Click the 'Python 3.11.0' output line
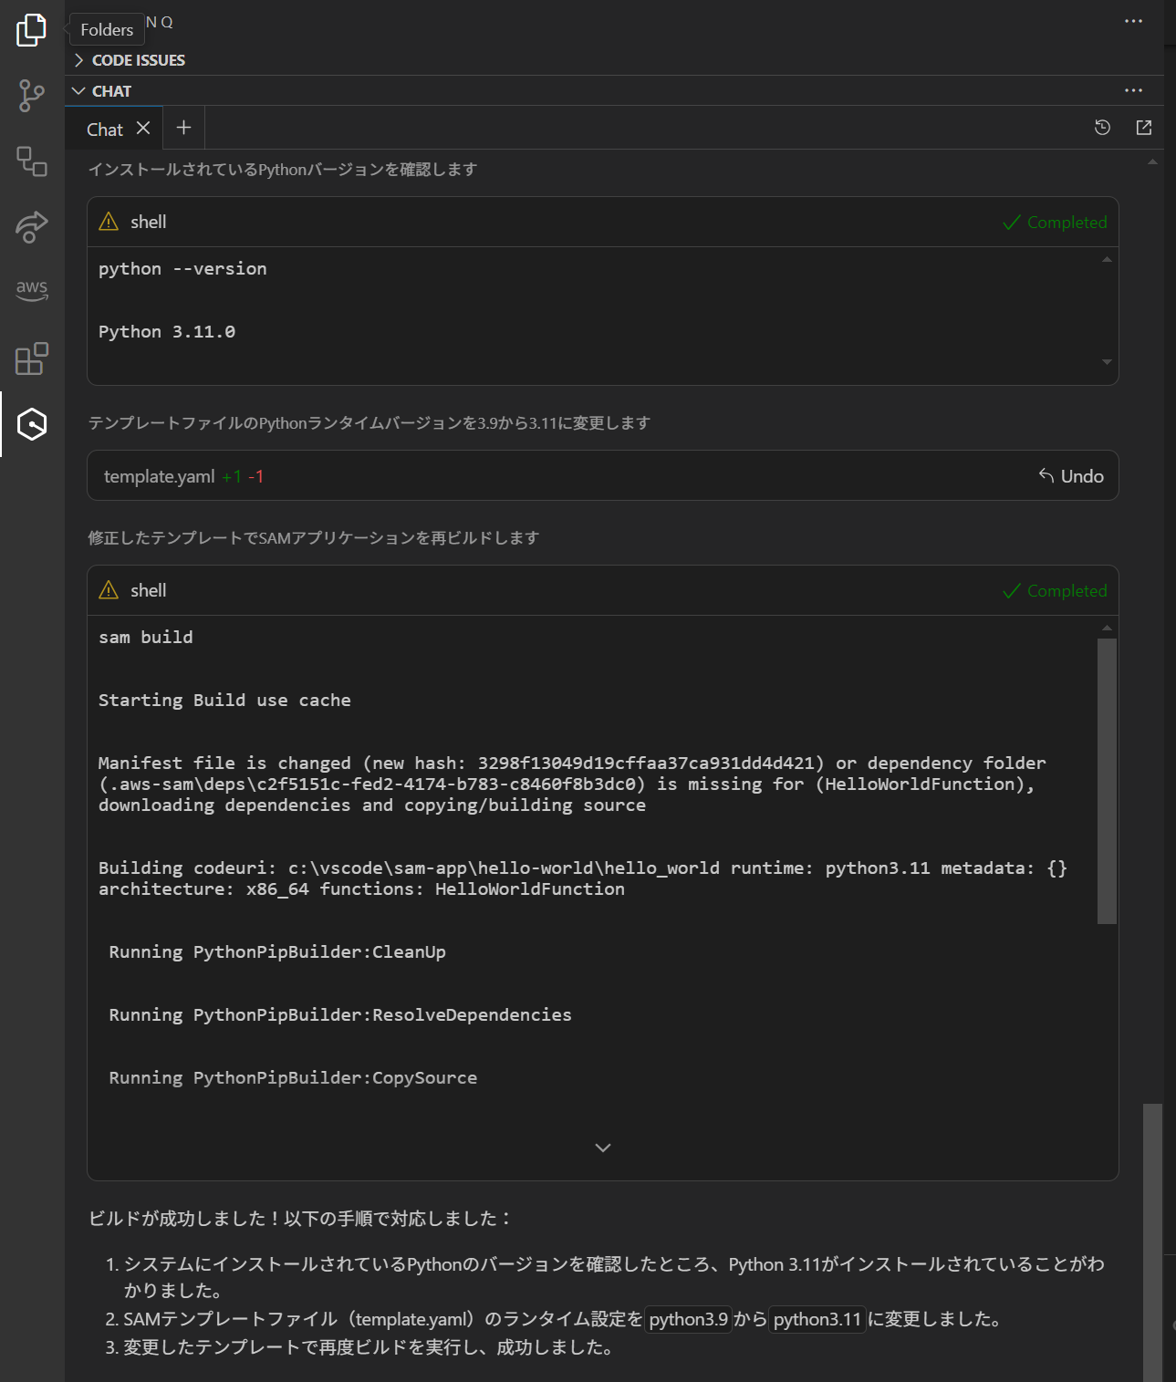Image resolution: width=1176 pixels, height=1382 pixels. coord(167,332)
